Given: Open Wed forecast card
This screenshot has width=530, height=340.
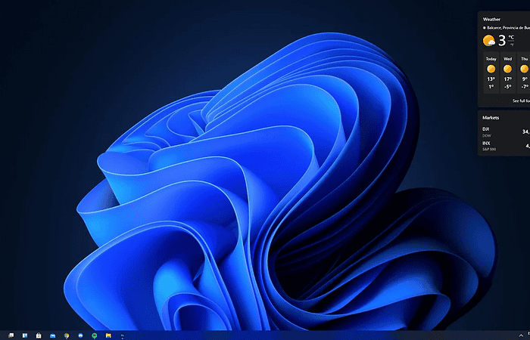Looking at the screenshot, I should pos(508,73).
